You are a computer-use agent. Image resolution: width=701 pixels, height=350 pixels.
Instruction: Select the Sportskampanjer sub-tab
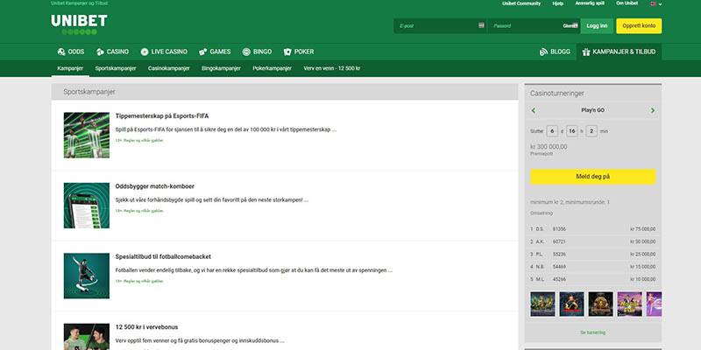[116, 68]
